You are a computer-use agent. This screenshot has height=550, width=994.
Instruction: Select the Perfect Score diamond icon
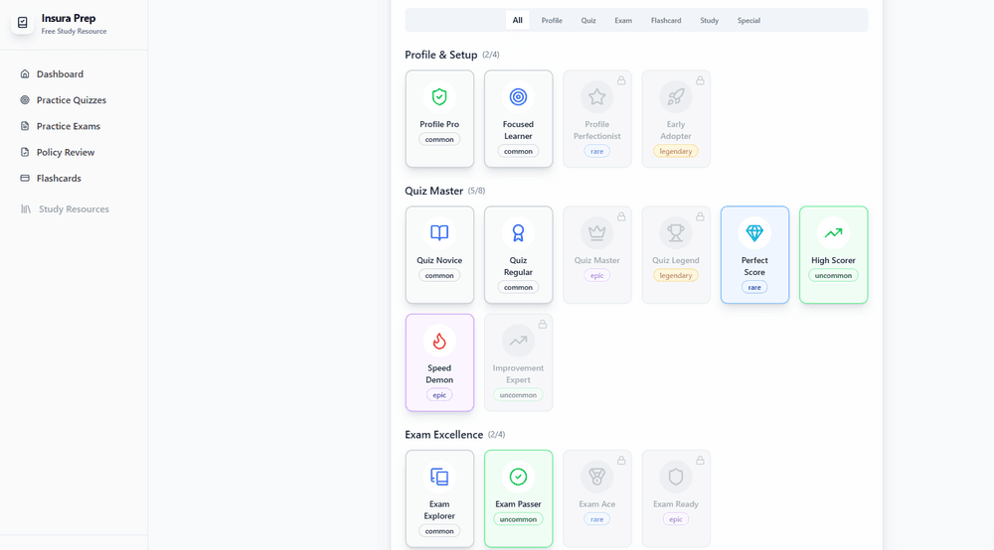pos(754,232)
